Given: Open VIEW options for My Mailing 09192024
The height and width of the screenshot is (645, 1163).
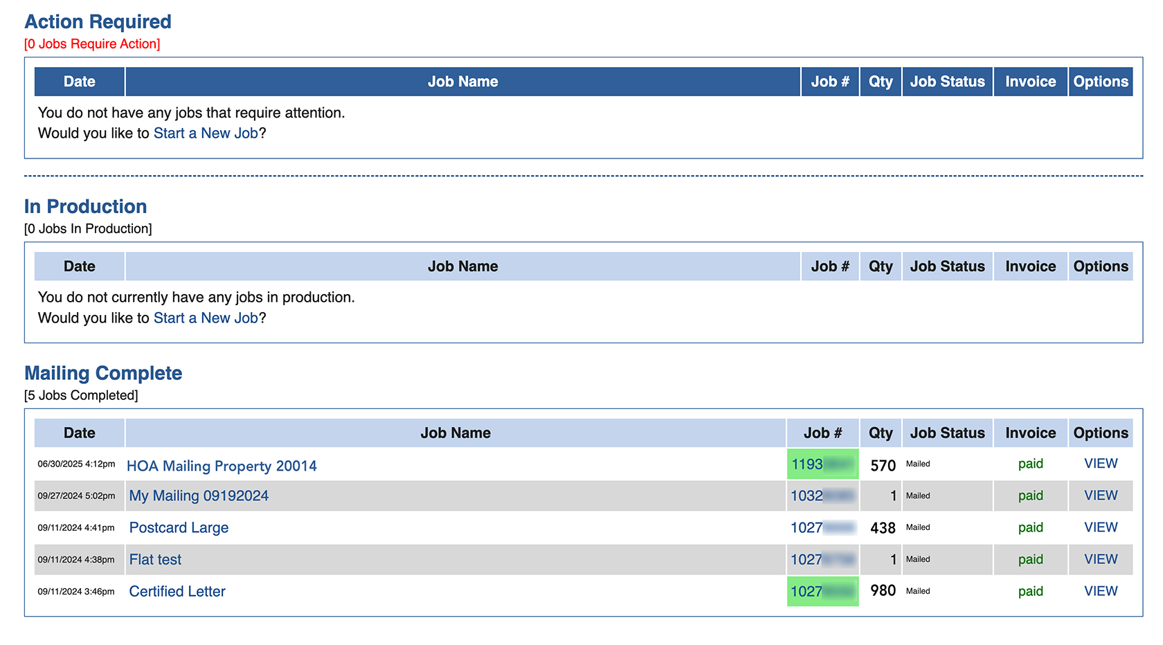Looking at the screenshot, I should (x=1101, y=496).
